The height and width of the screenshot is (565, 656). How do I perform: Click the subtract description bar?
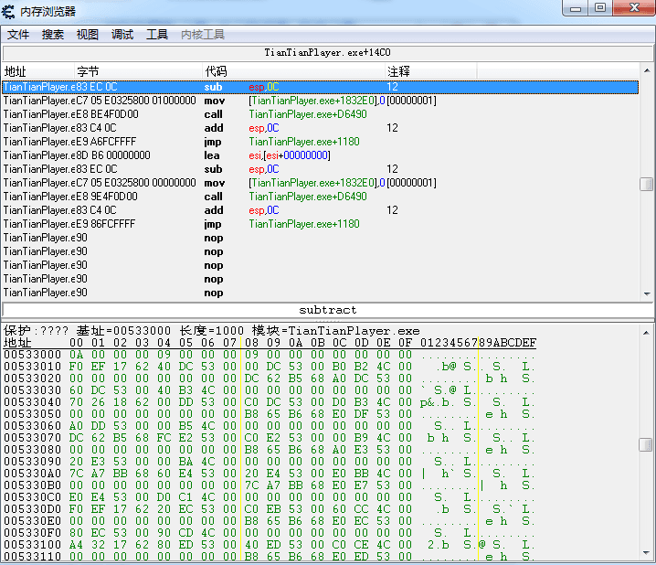[x=328, y=310]
